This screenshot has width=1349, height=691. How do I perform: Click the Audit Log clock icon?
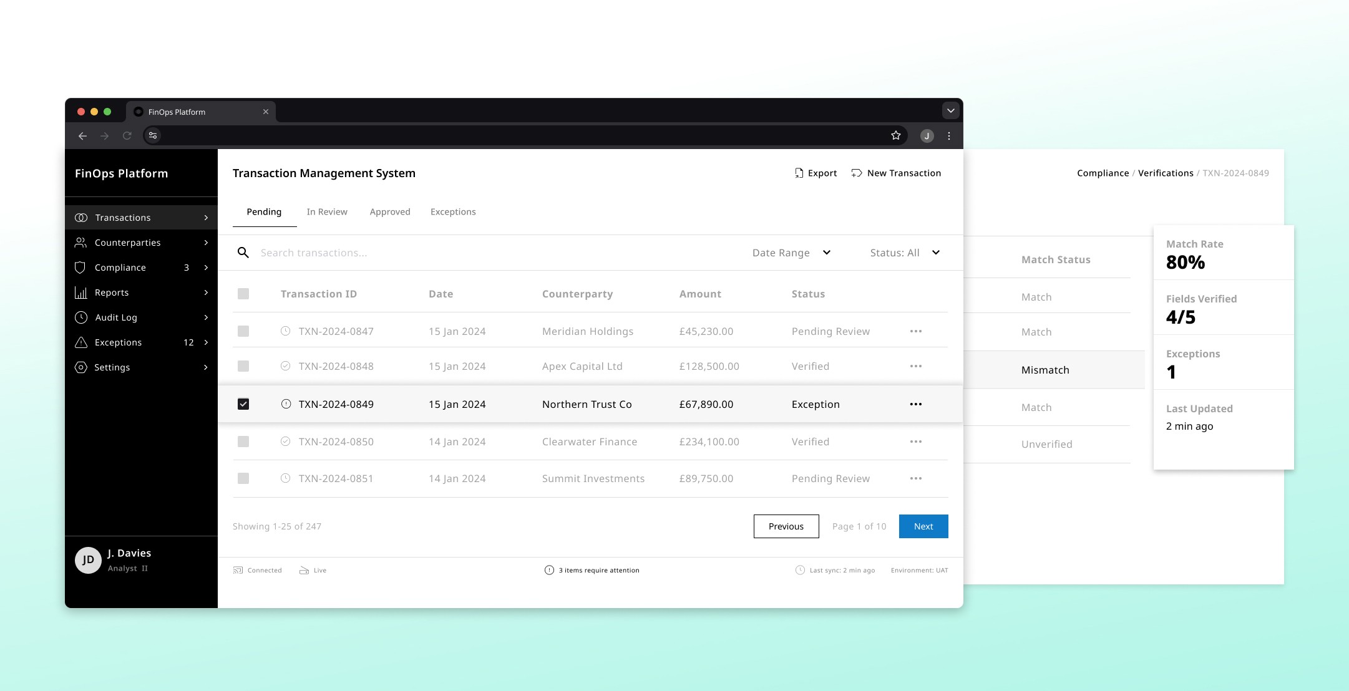(80, 317)
